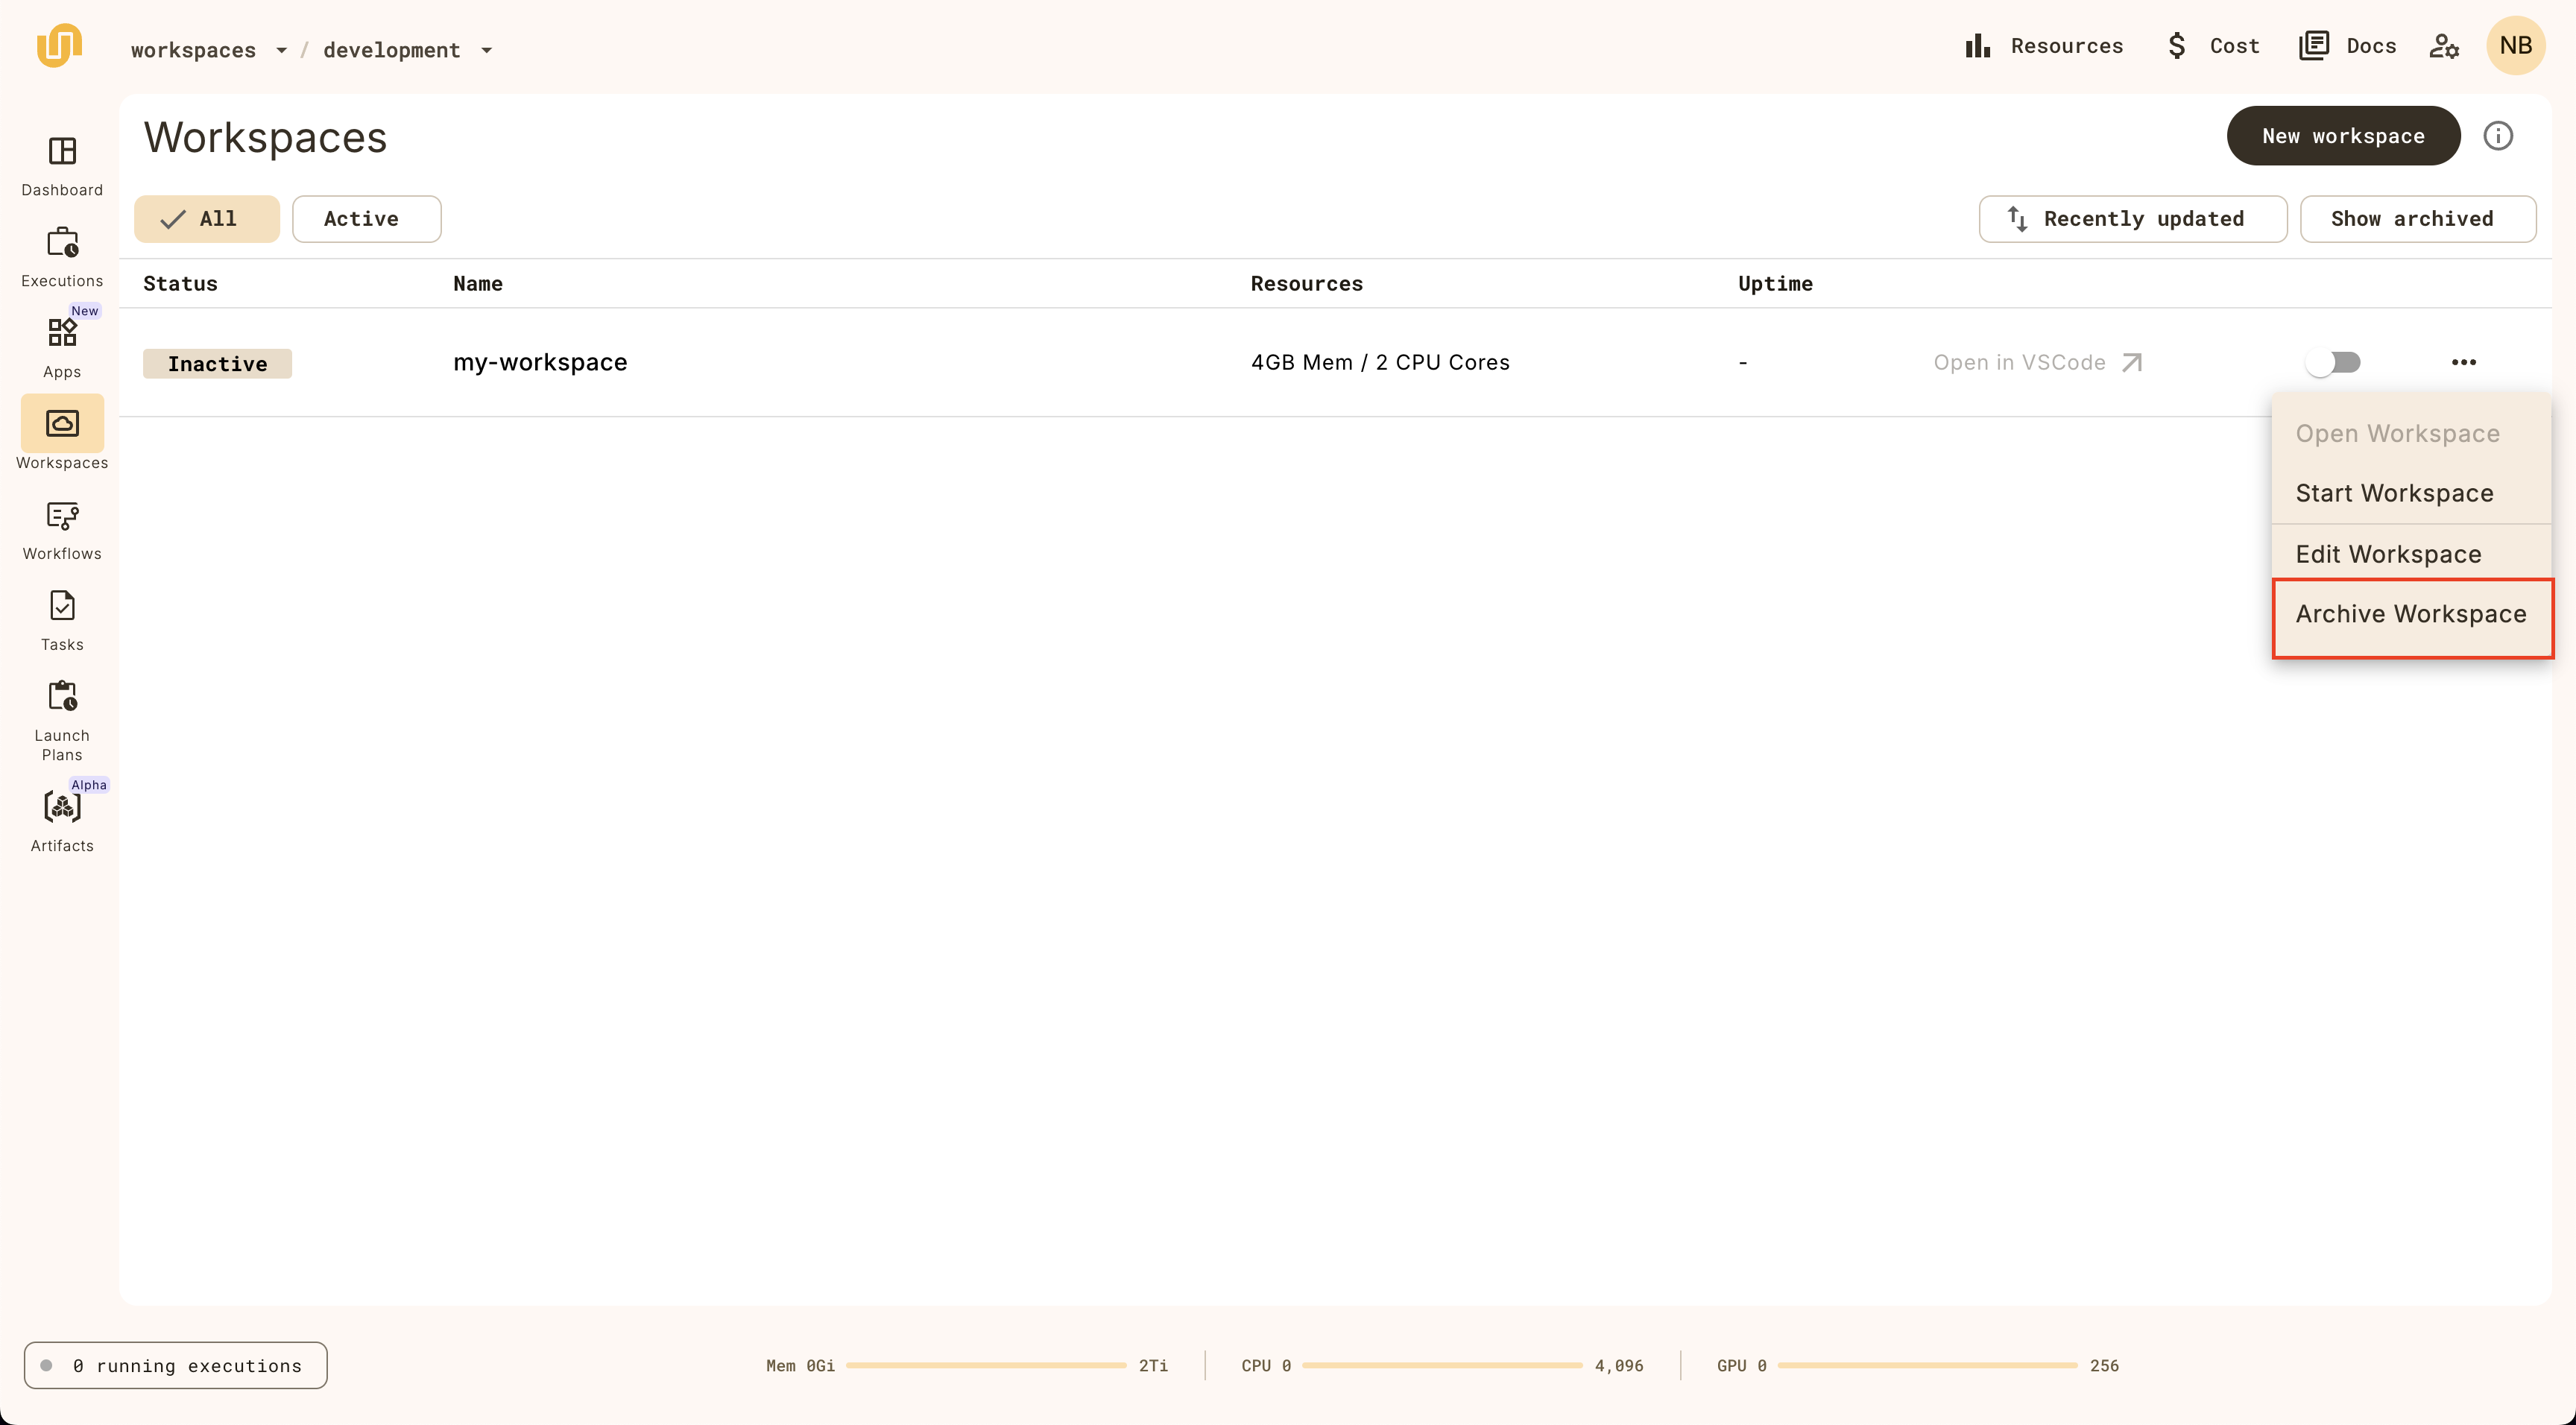The image size is (2576, 1425).
Task: Click the New workspace button
Action: click(2343, 135)
